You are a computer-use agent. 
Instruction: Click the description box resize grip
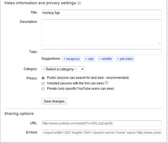159,43
